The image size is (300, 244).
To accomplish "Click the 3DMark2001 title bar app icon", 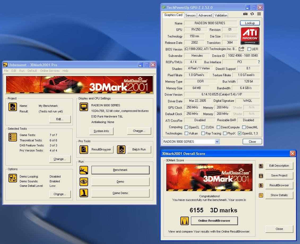I will coord(5,65).
